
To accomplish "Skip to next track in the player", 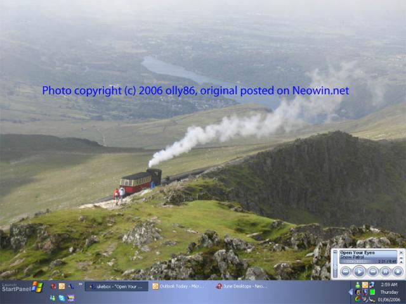I will pyautogui.click(x=372, y=272).
